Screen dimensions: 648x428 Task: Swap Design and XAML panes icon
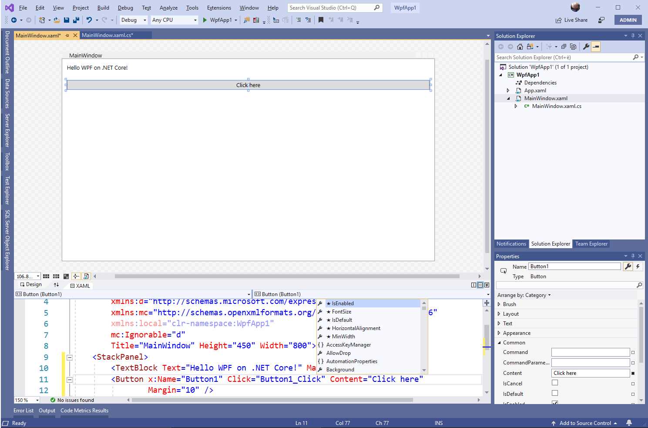[56, 284]
